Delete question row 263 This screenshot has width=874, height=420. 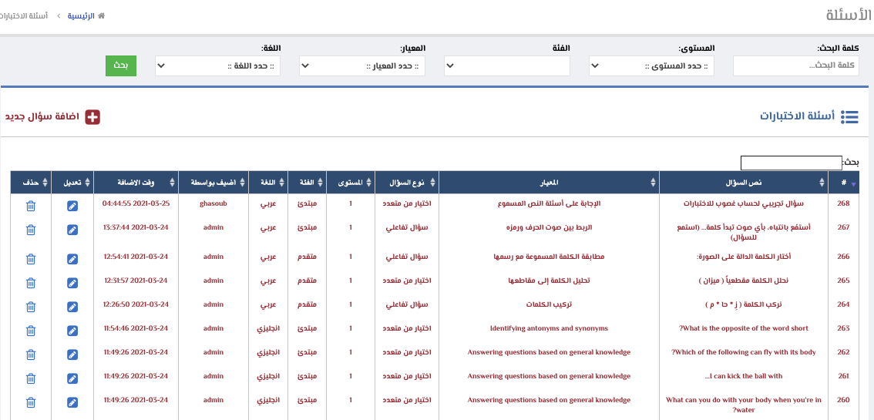coord(31,331)
